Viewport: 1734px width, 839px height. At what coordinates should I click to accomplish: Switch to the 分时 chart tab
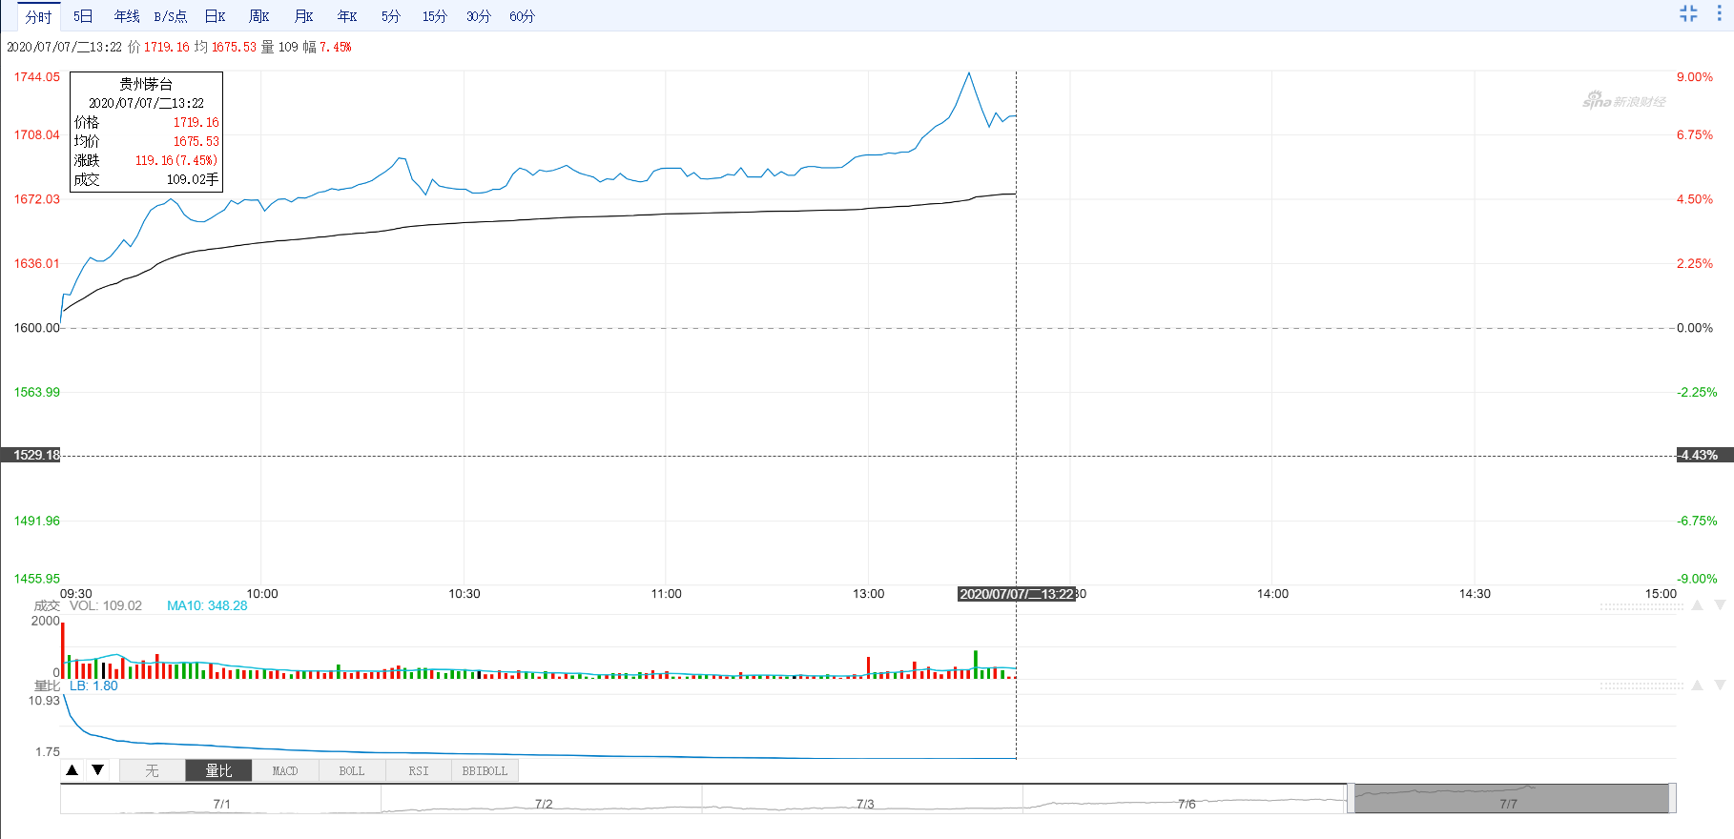38,16
